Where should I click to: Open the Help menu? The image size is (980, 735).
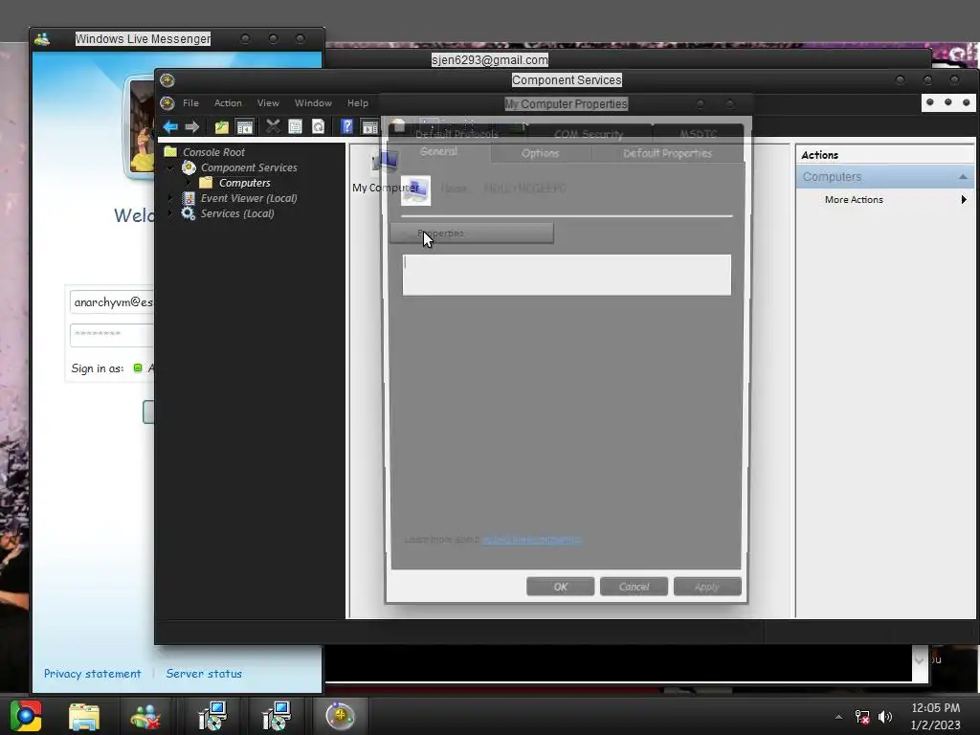tap(358, 103)
